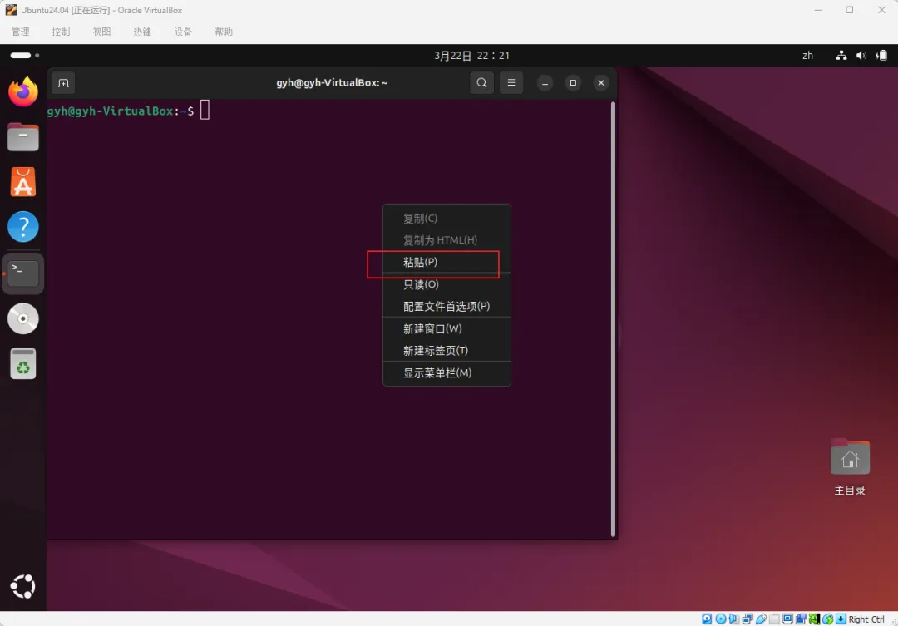Select the Terminal icon in the dock
The height and width of the screenshot is (626, 898).
pos(23,274)
